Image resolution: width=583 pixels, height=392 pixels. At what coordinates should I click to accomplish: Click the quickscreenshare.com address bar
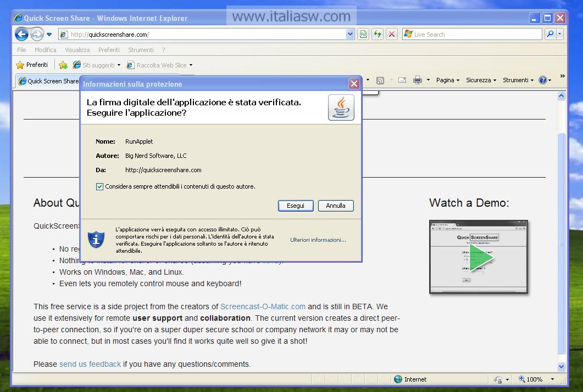point(208,35)
